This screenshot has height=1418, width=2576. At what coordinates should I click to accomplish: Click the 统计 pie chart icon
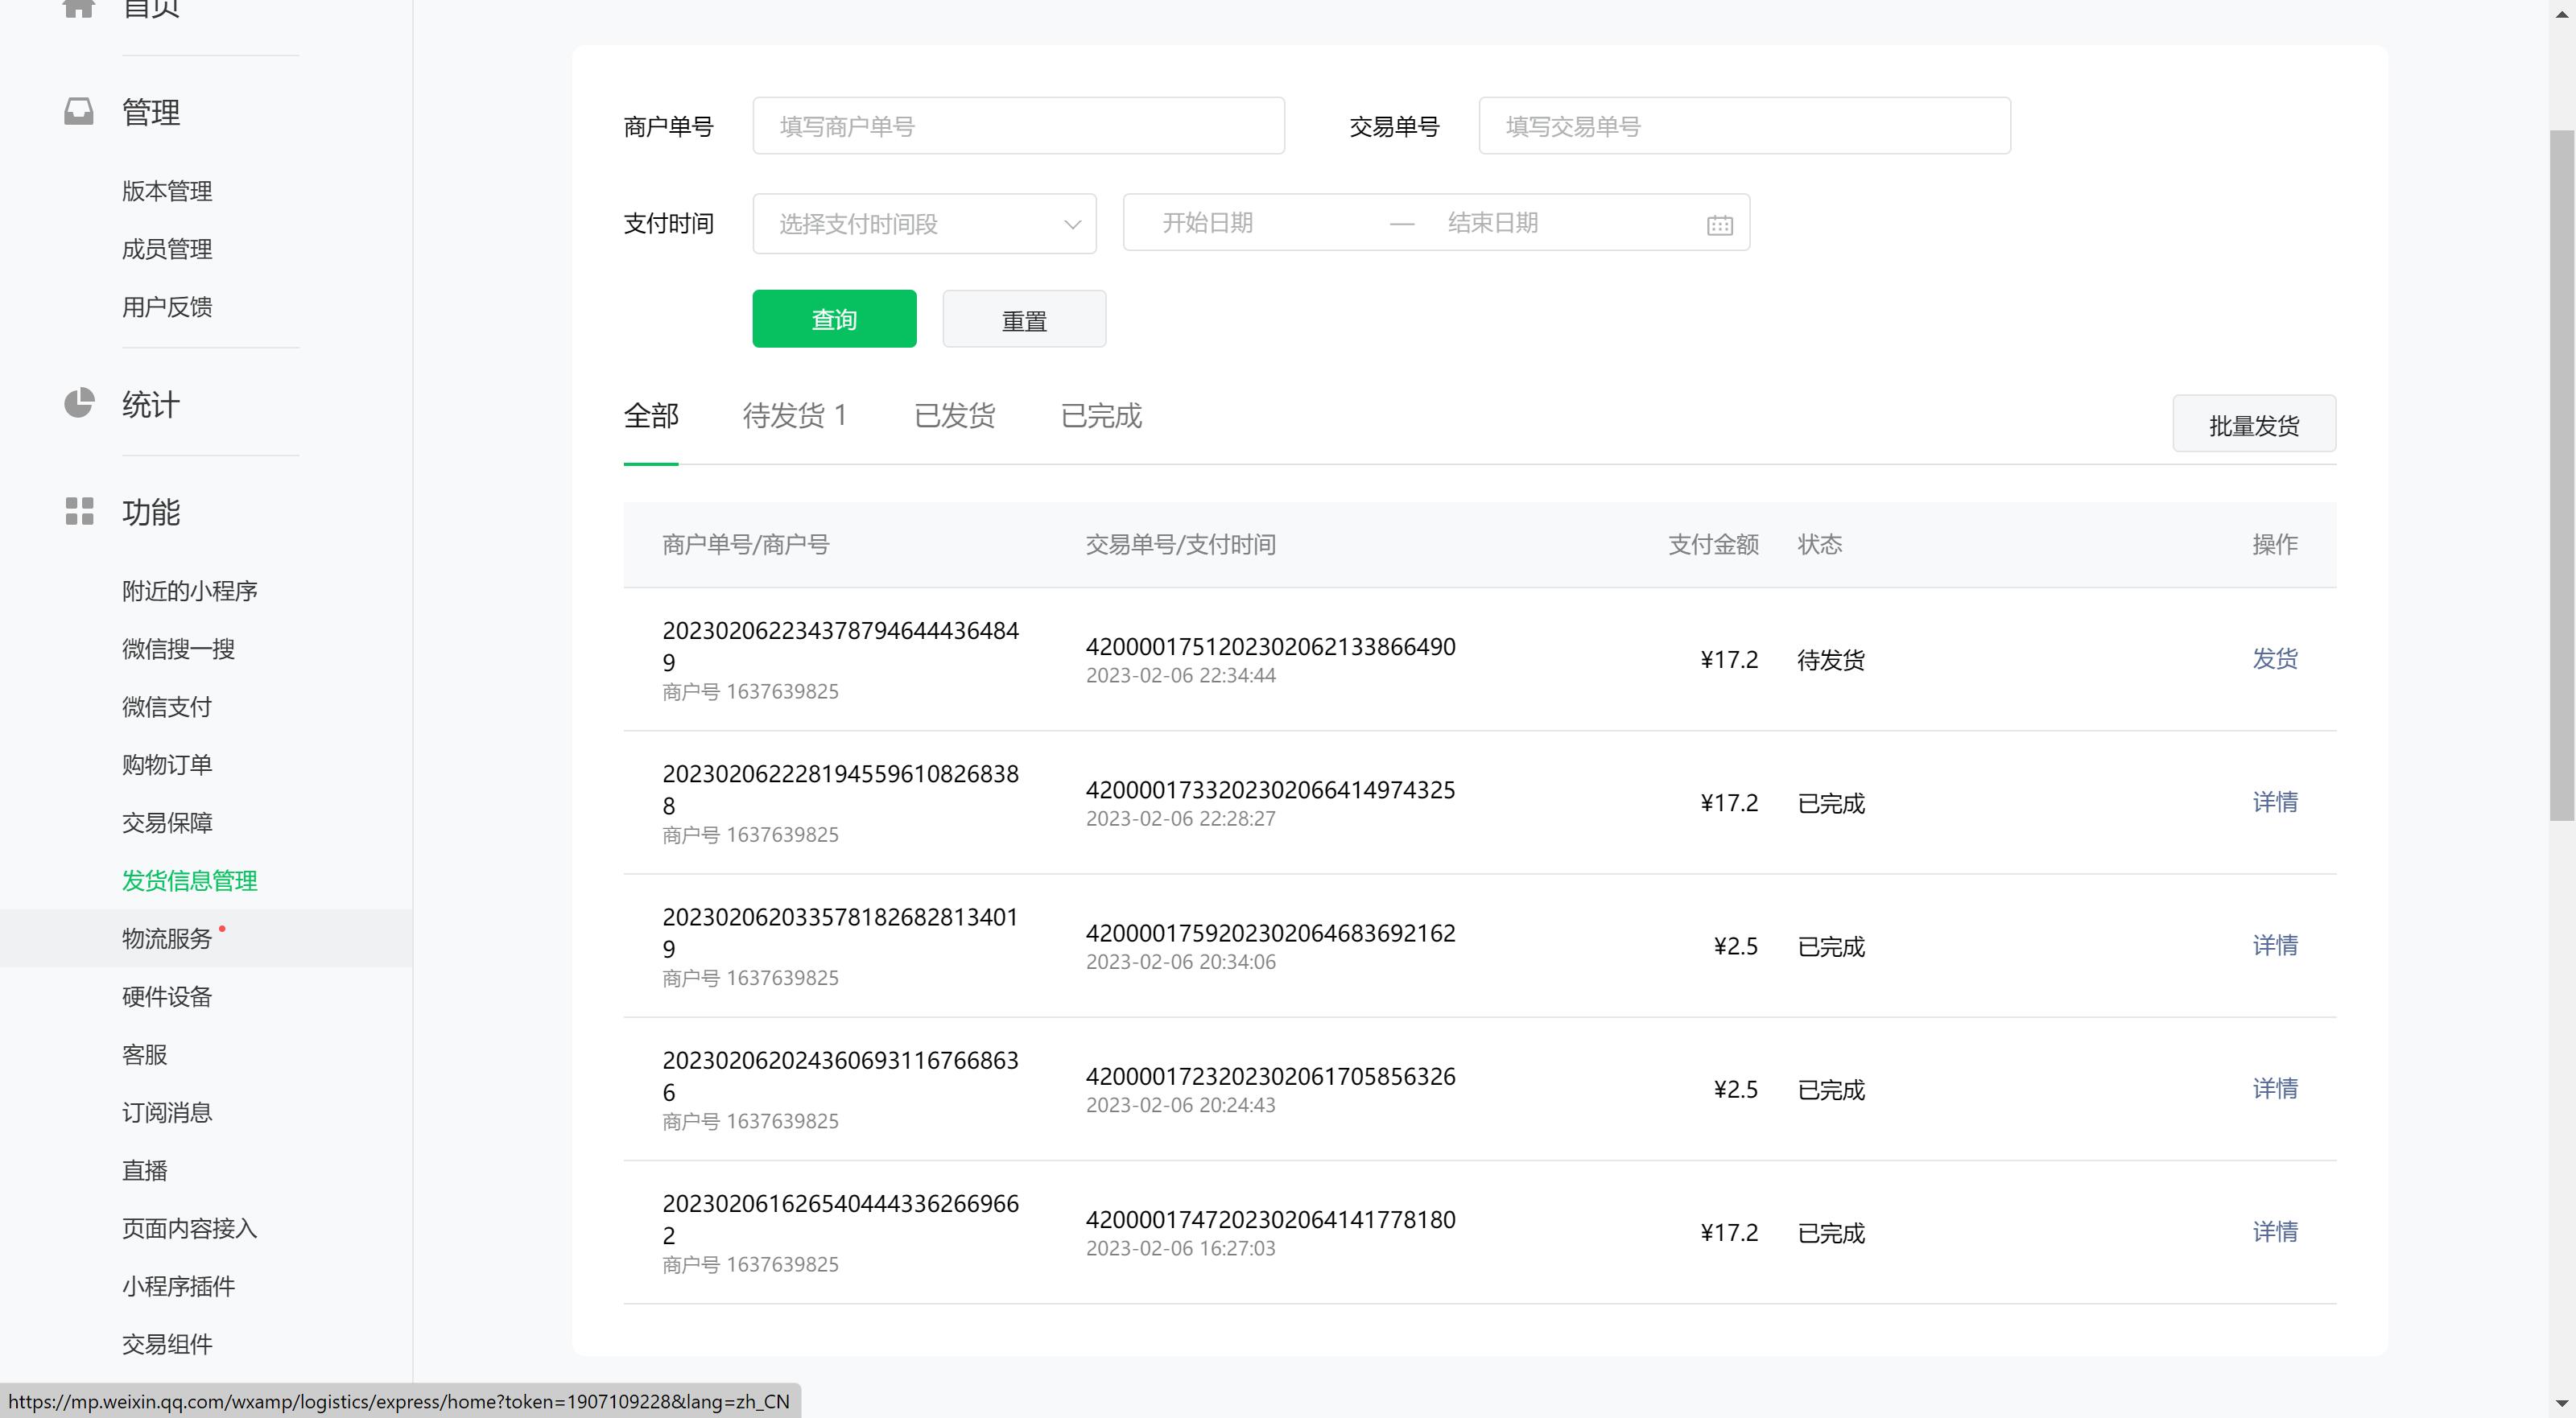[x=79, y=403]
